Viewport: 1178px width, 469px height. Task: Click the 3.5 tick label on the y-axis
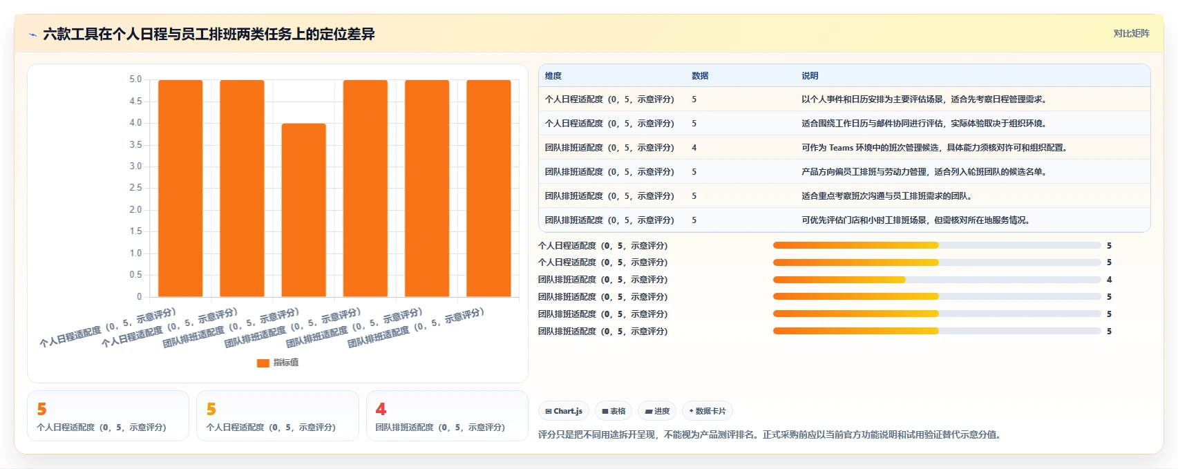(135, 145)
